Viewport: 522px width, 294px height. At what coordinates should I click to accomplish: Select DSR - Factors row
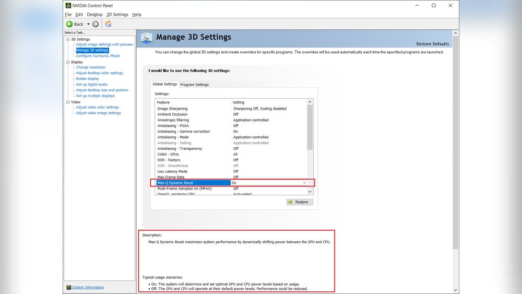coord(231,160)
